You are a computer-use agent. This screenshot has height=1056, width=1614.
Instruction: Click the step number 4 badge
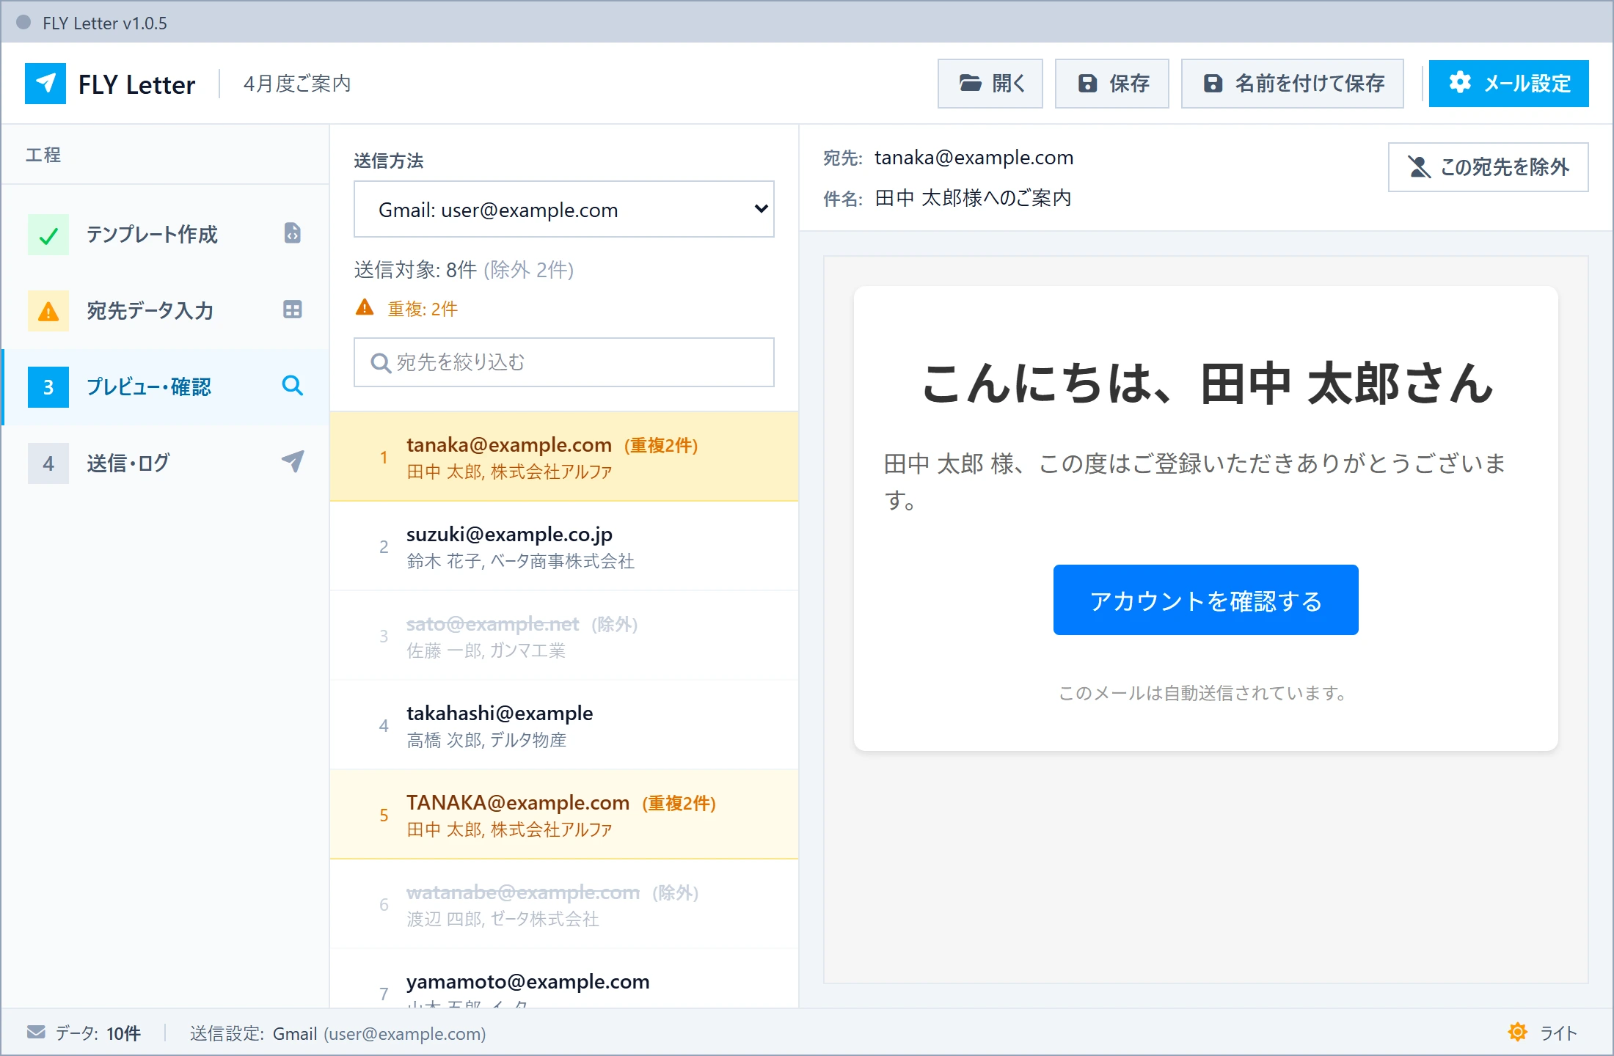48,463
